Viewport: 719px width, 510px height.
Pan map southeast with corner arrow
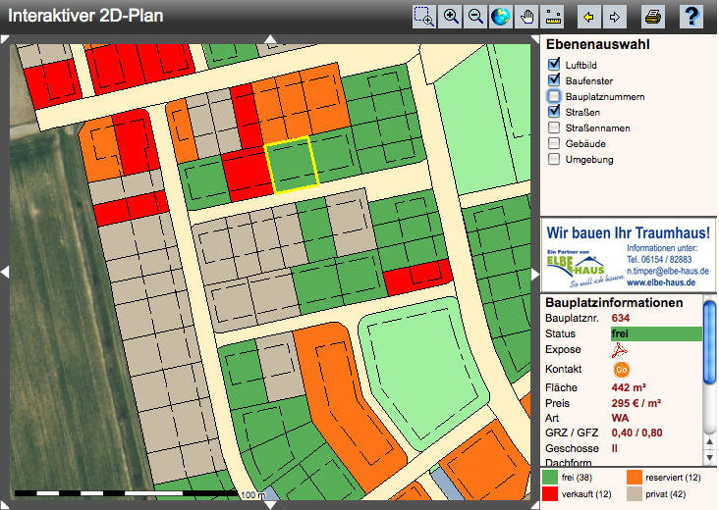[x=535, y=505]
